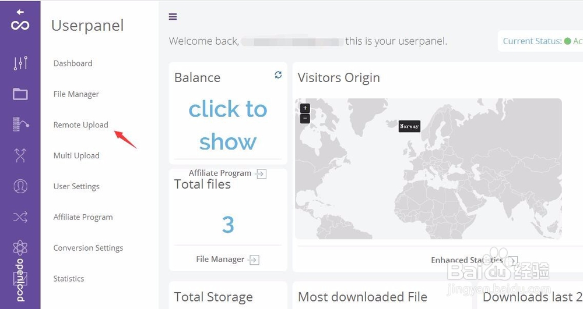Click the atom-shaped Conversion Settings icon
Screen dimensions: 583x309
(20, 247)
